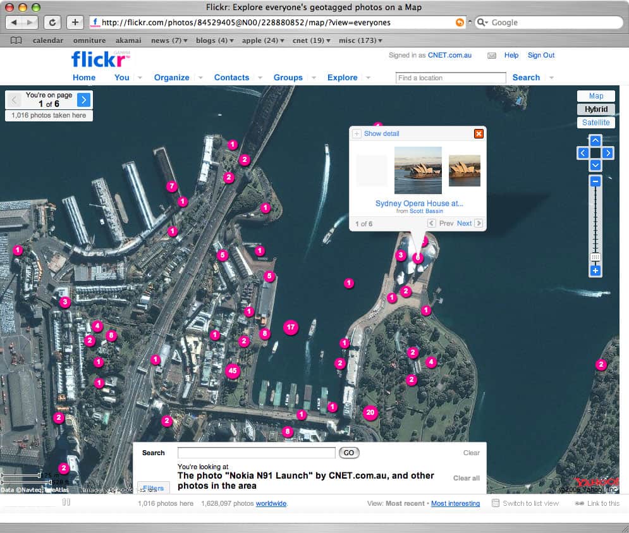
Task: Reload the page using the browser refresh button
Action: (53, 22)
